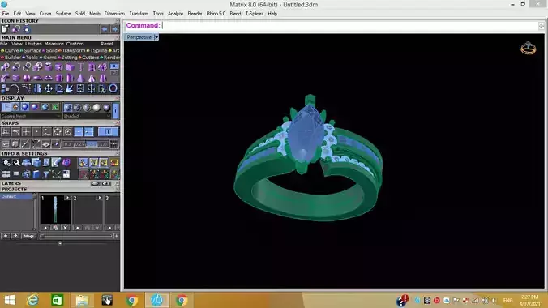Select Setting category in Main Menu
This screenshot has width=548, height=308.
[69, 58]
